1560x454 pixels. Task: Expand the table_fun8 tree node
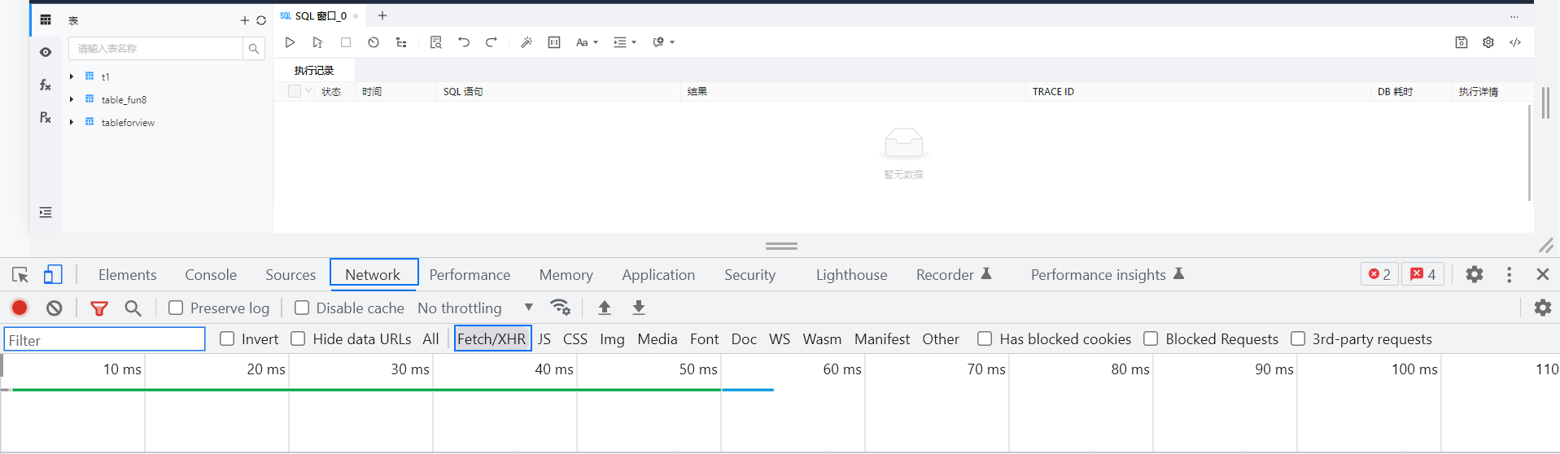[x=72, y=99]
